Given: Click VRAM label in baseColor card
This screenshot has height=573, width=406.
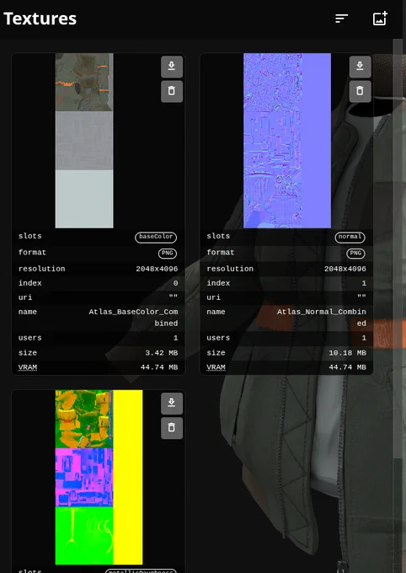Looking at the screenshot, I should [28, 367].
